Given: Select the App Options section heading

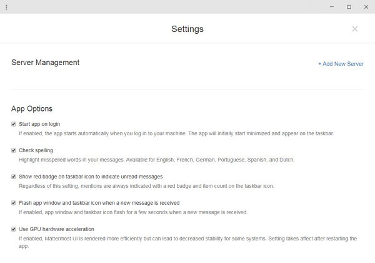Looking at the screenshot, I should tap(32, 108).
